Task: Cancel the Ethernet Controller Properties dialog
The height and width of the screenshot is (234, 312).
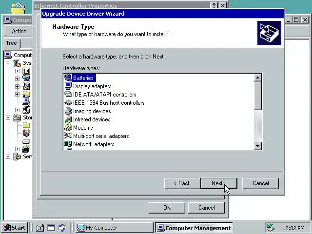Action: click(206, 208)
